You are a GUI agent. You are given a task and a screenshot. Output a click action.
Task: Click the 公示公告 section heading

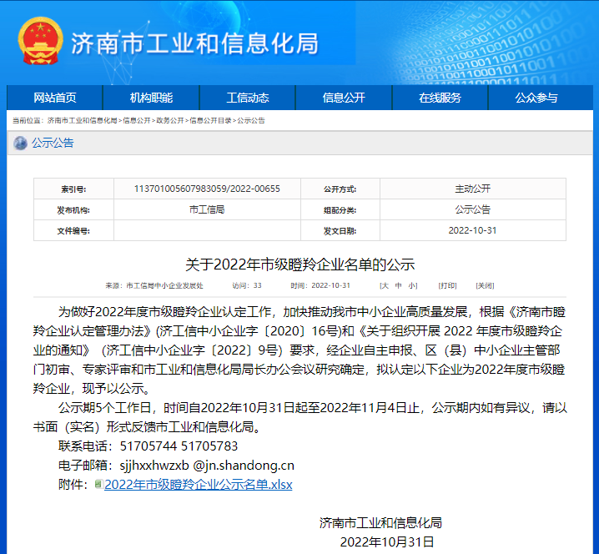pos(53,143)
